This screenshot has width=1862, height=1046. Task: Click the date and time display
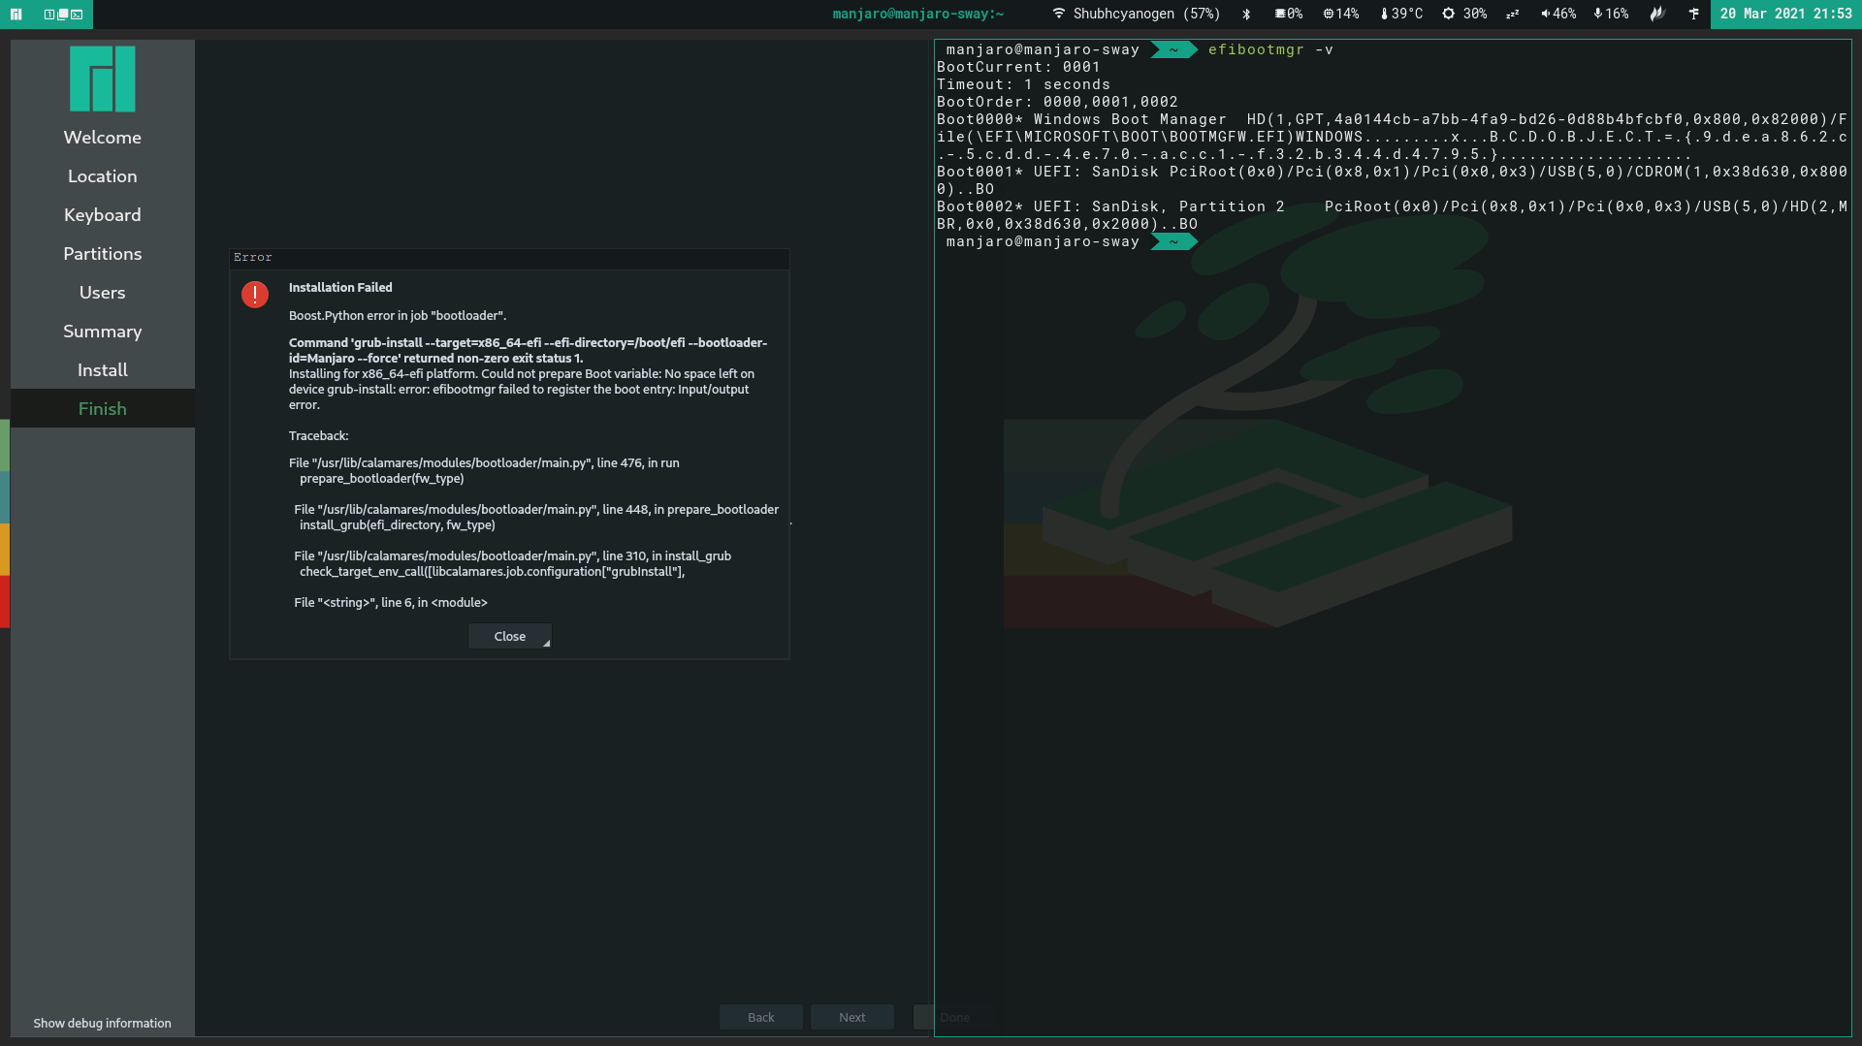(1787, 15)
